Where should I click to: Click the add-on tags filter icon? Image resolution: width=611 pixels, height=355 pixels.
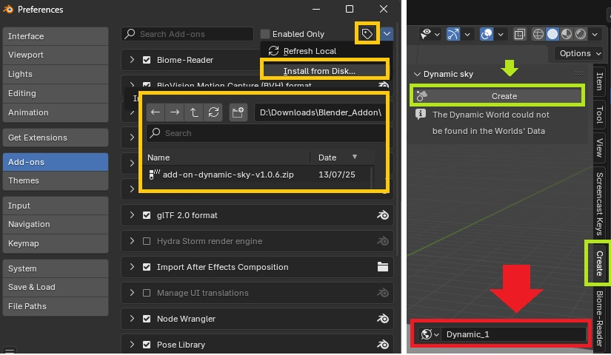[x=367, y=34]
